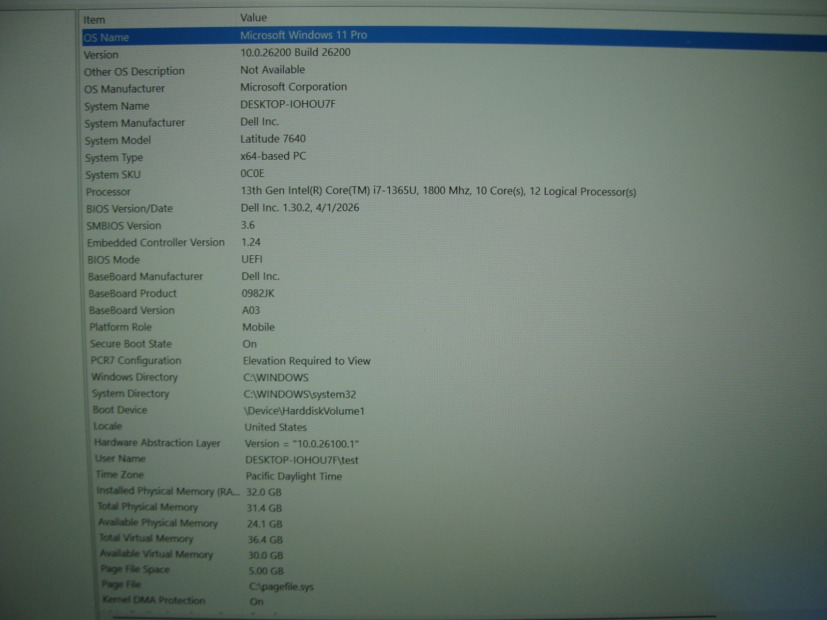Screen dimensions: 827x620
Task: Select the PCR7 Configuration label
Action: 136,361
